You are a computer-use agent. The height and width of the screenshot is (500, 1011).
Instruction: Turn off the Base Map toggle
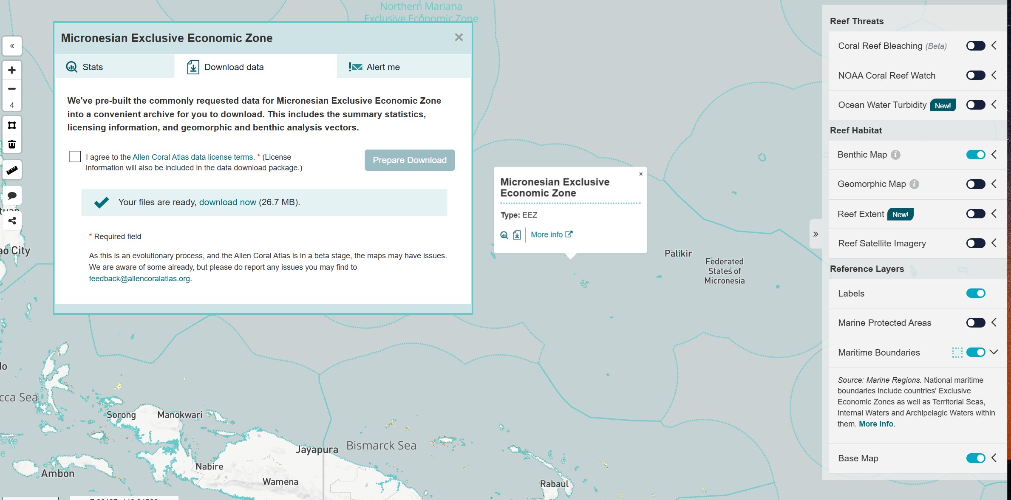(x=975, y=458)
